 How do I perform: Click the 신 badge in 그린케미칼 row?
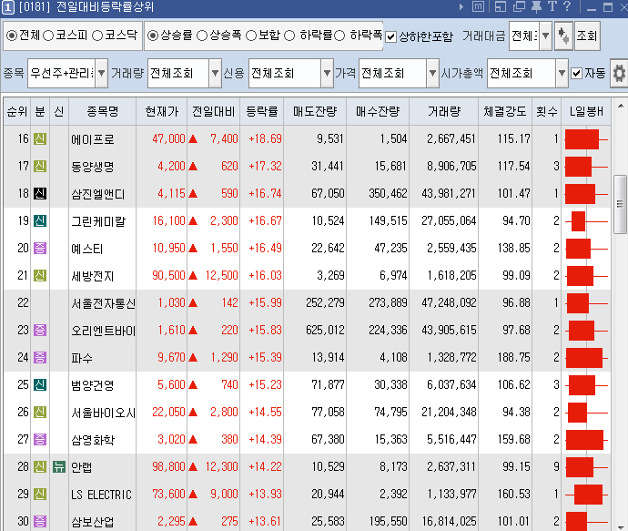pos(40,220)
